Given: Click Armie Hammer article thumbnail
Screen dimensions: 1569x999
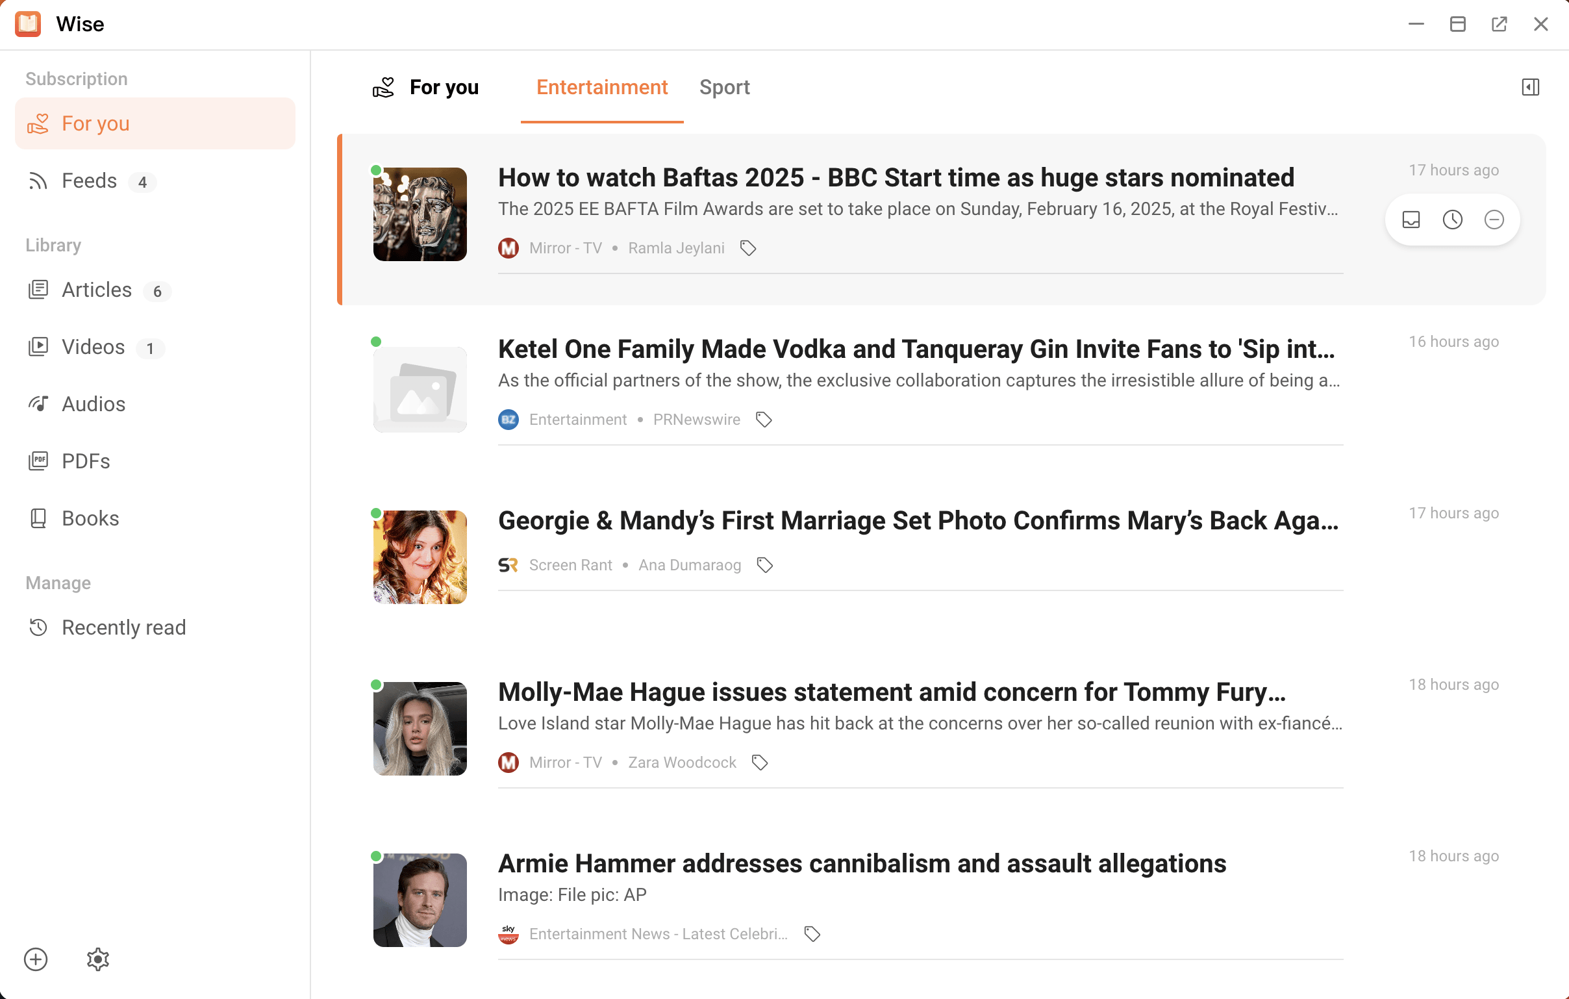Looking at the screenshot, I should click(x=420, y=900).
